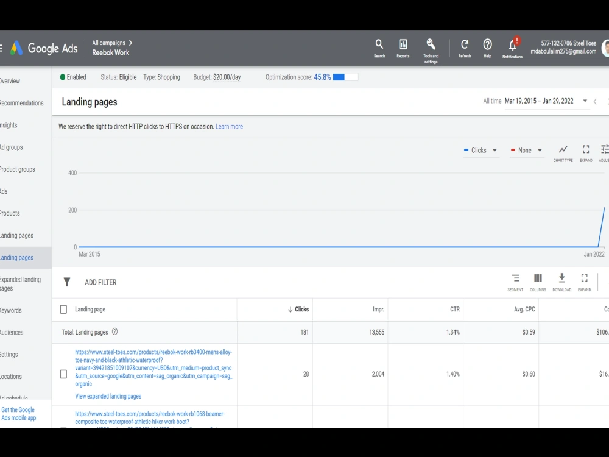Click ADD FILTER button
609x457 pixels.
(x=100, y=283)
